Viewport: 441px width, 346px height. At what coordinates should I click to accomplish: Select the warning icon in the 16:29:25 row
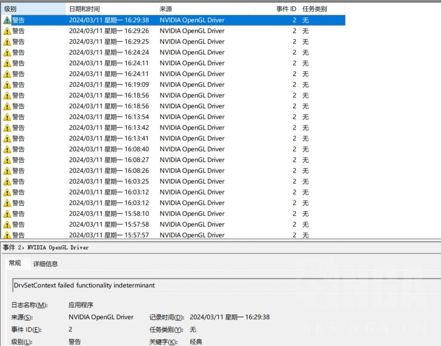click(7, 42)
